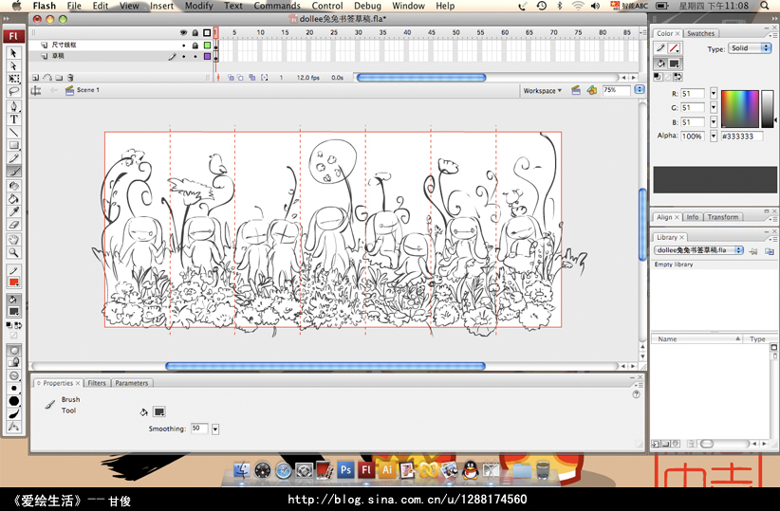Open the Insert menu
The height and width of the screenshot is (511, 780).
pyautogui.click(x=161, y=6)
